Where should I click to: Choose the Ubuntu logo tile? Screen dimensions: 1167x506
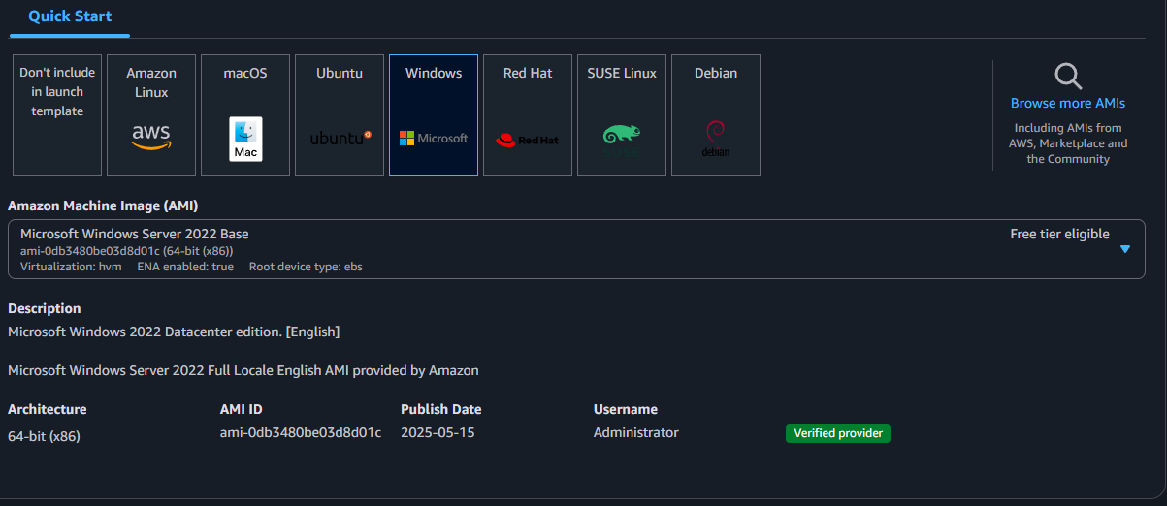pyautogui.click(x=340, y=138)
